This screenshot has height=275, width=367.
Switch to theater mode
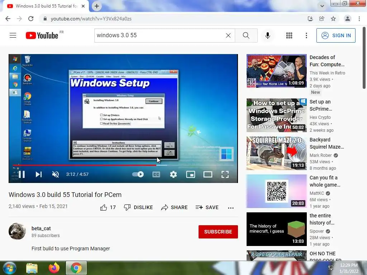208,174
